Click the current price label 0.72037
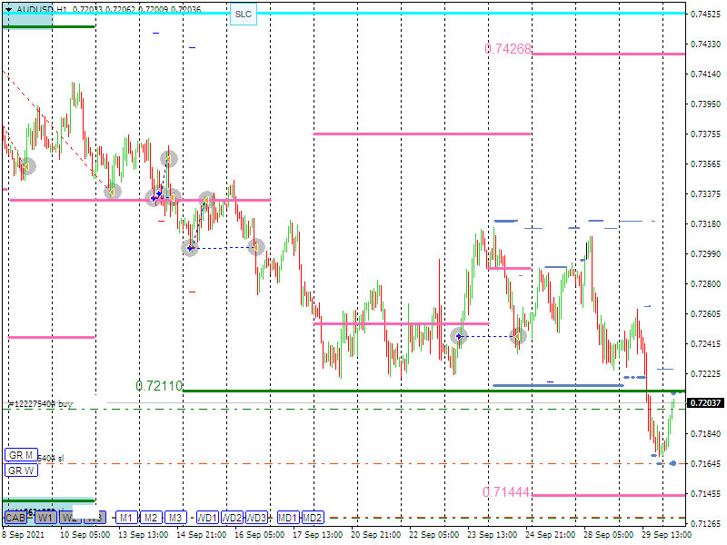Screen dimensions: 727x545 705,402
